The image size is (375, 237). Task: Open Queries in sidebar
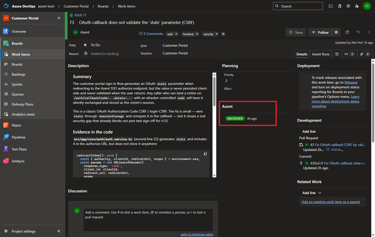click(x=32, y=94)
